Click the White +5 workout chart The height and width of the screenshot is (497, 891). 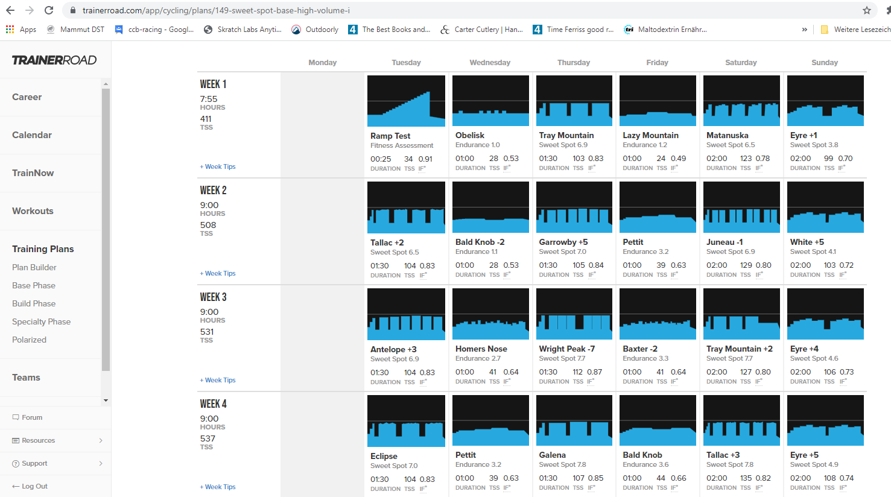[825, 207]
